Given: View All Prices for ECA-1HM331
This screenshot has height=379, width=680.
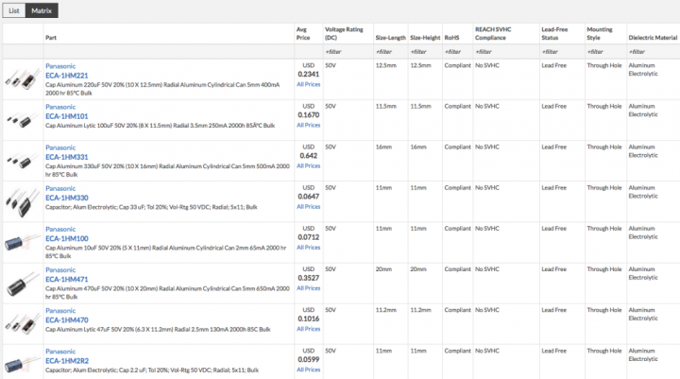Looking at the screenshot, I should coord(308,166).
